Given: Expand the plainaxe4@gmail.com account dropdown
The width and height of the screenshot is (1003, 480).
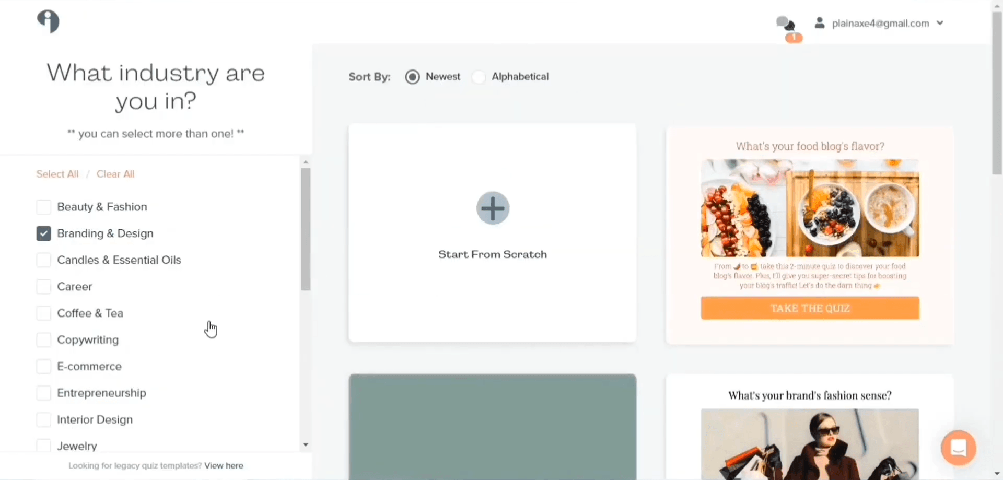Looking at the screenshot, I should click(940, 23).
